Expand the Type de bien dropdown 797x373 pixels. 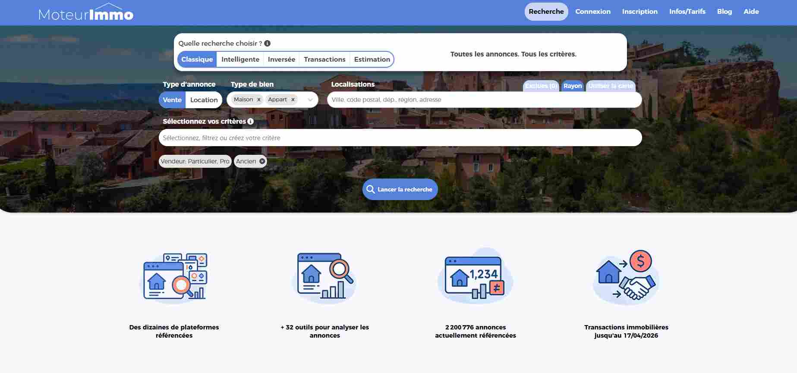310,100
